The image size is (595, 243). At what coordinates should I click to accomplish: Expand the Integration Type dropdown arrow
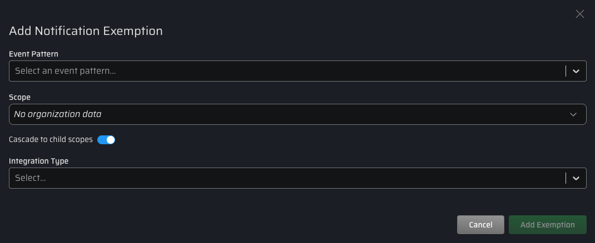(576, 178)
